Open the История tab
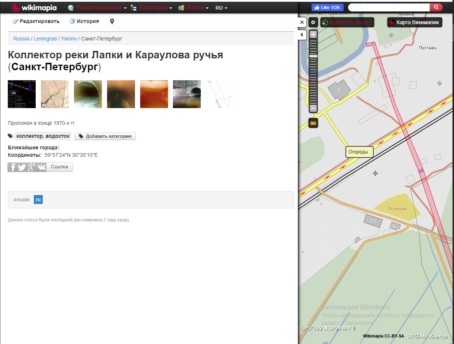Viewport: 454px width, 344px height. click(84, 22)
